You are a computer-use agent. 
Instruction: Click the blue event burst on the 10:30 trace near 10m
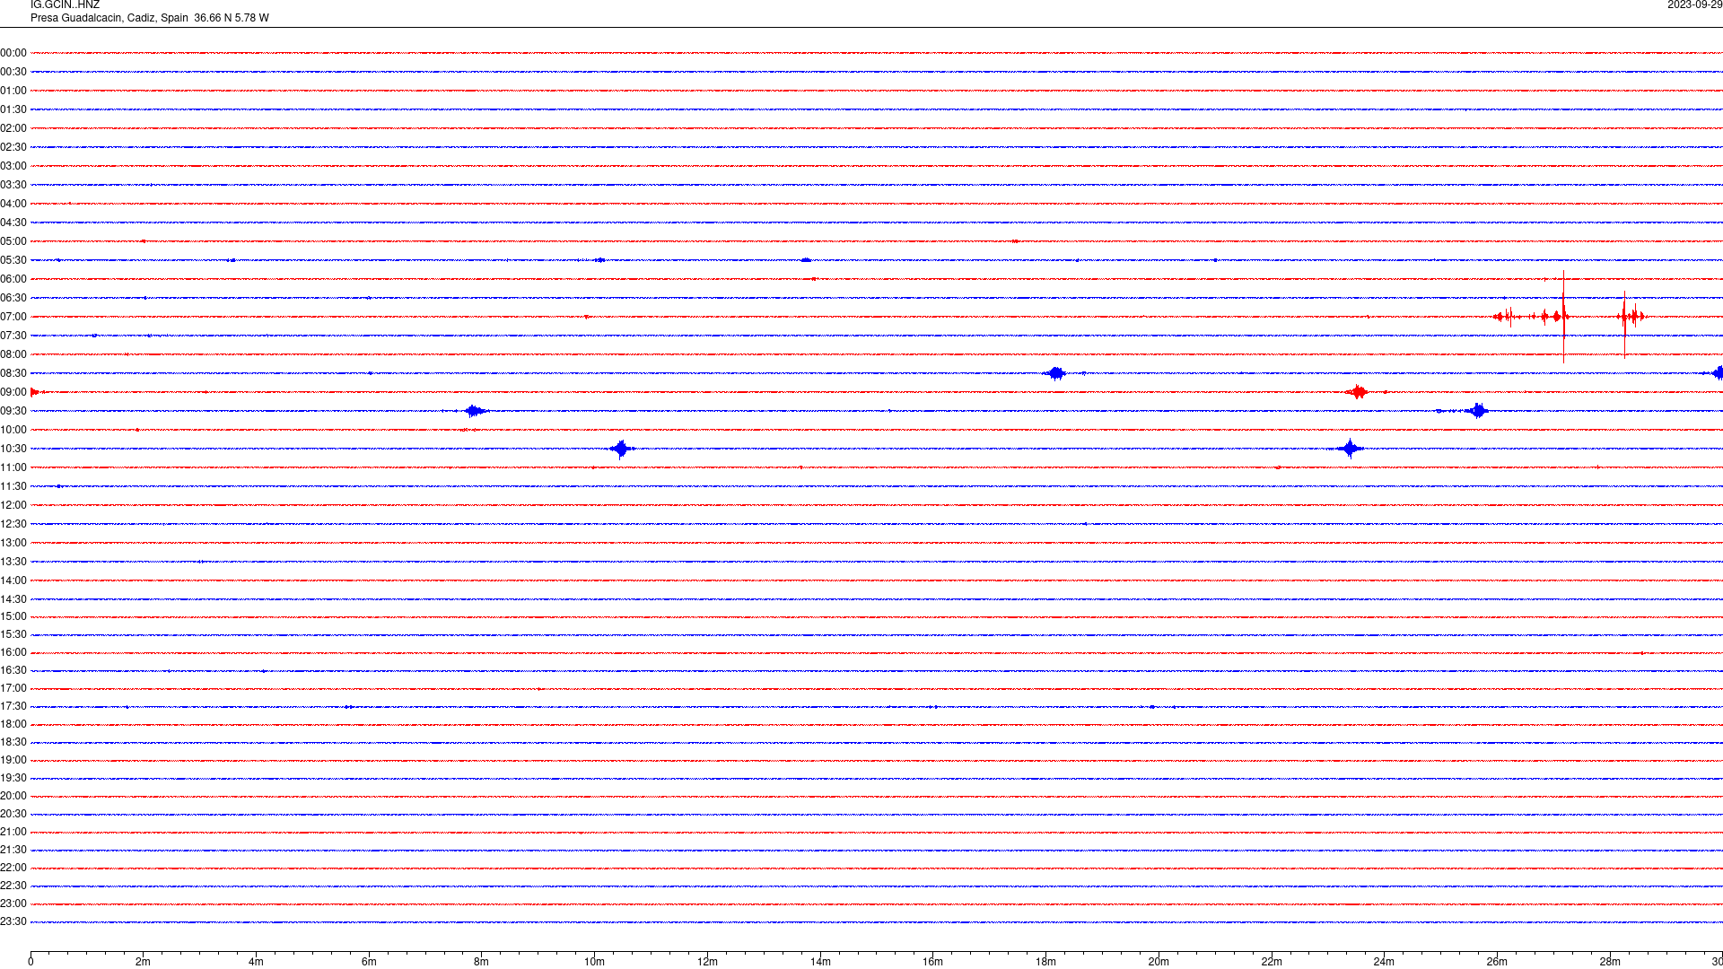[x=621, y=449]
